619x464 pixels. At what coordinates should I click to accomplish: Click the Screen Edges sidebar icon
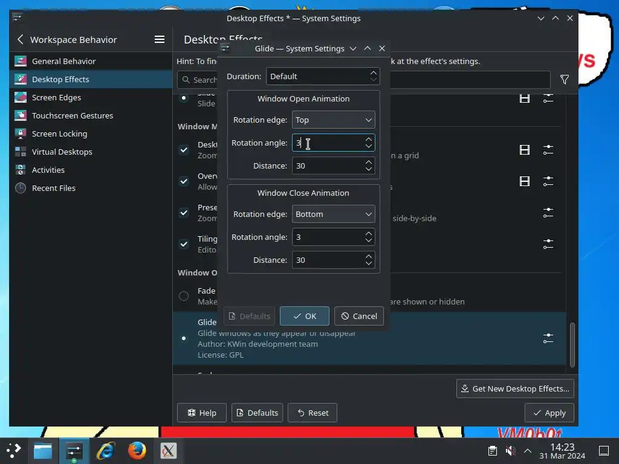[21, 97]
